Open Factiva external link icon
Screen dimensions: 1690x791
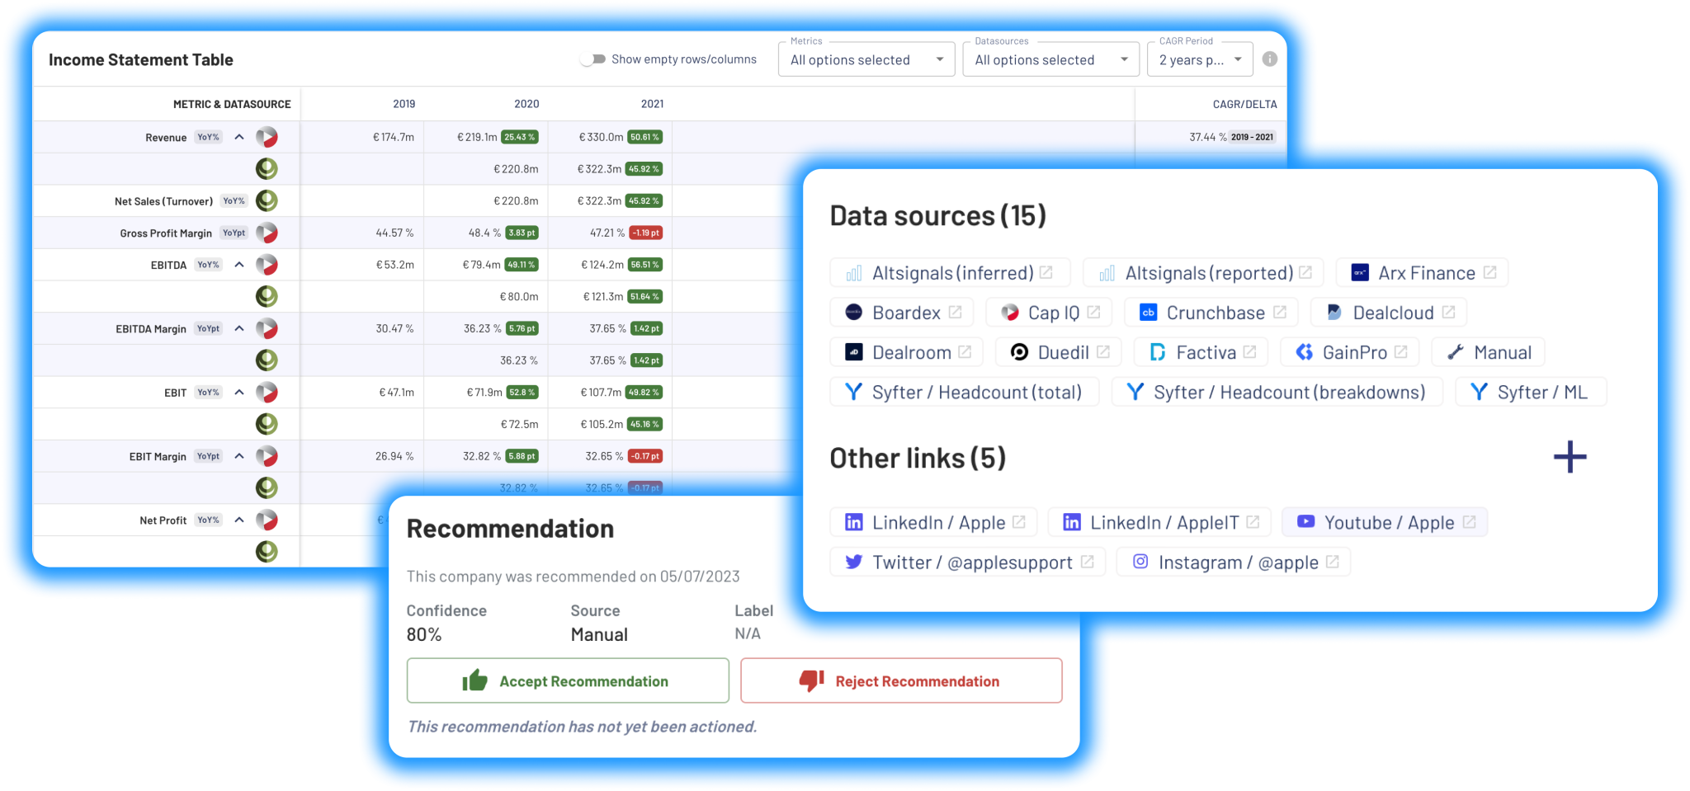point(1249,351)
